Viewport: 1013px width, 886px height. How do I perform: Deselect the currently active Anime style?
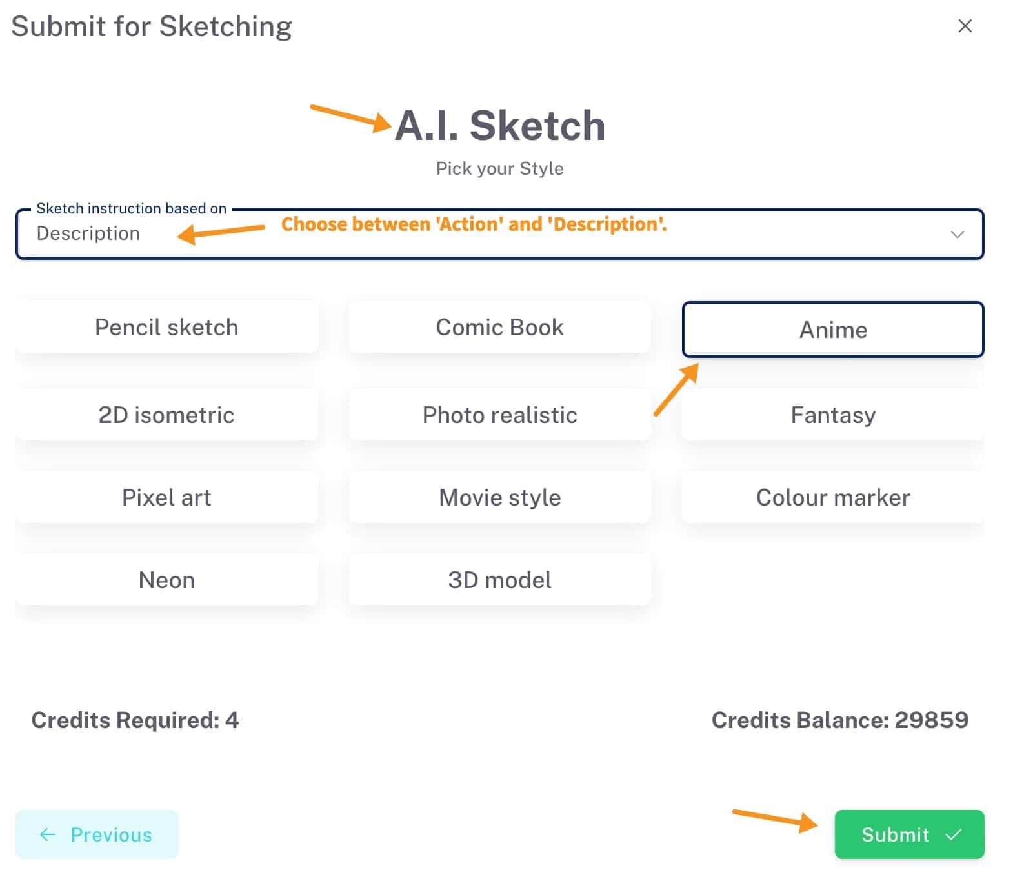pos(832,330)
